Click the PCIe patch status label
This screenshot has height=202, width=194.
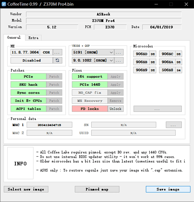point(28,76)
